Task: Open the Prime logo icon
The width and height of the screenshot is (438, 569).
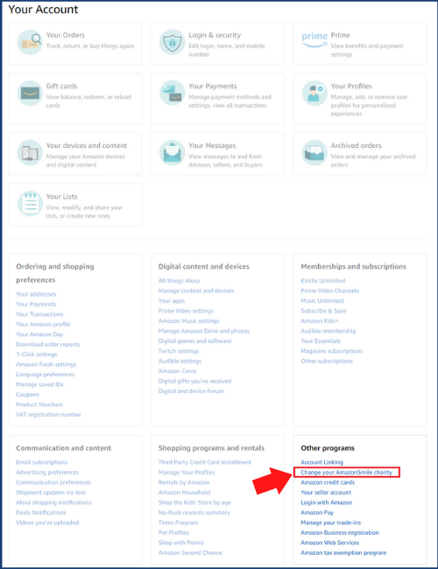Action: tap(314, 39)
